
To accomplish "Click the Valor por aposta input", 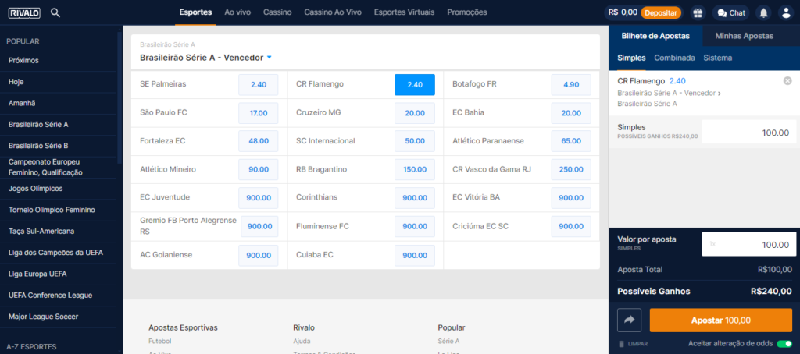I will point(749,245).
